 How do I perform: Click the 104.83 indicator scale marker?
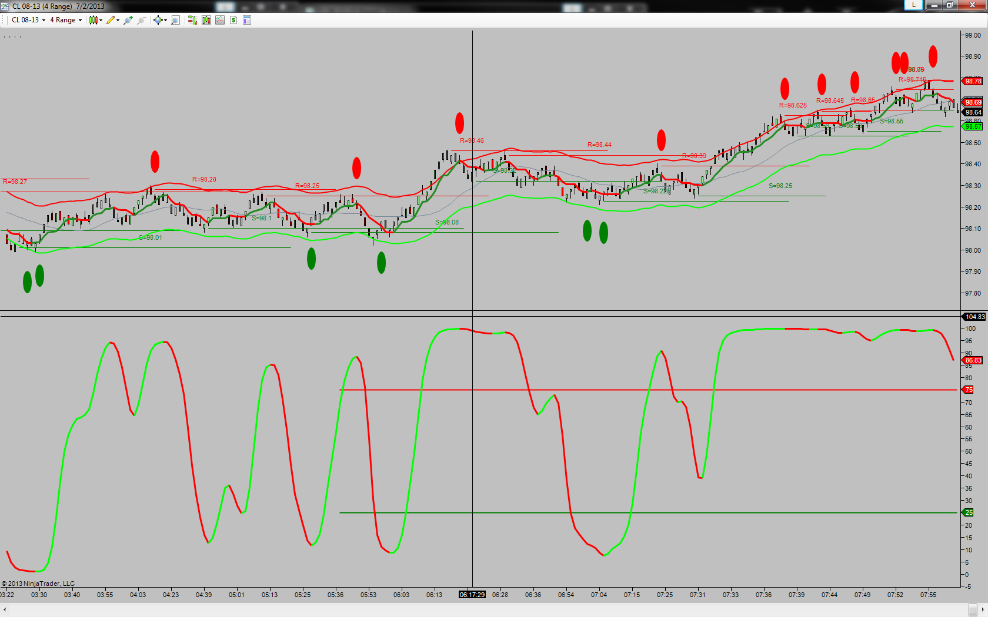click(x=974, y=317)
